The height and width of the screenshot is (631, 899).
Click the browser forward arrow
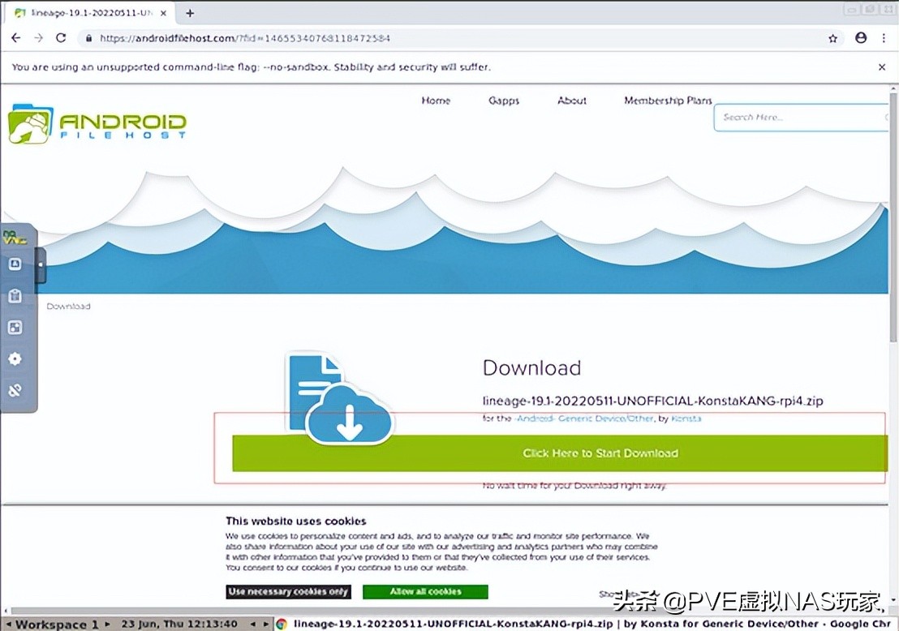[x=38, y=38]
